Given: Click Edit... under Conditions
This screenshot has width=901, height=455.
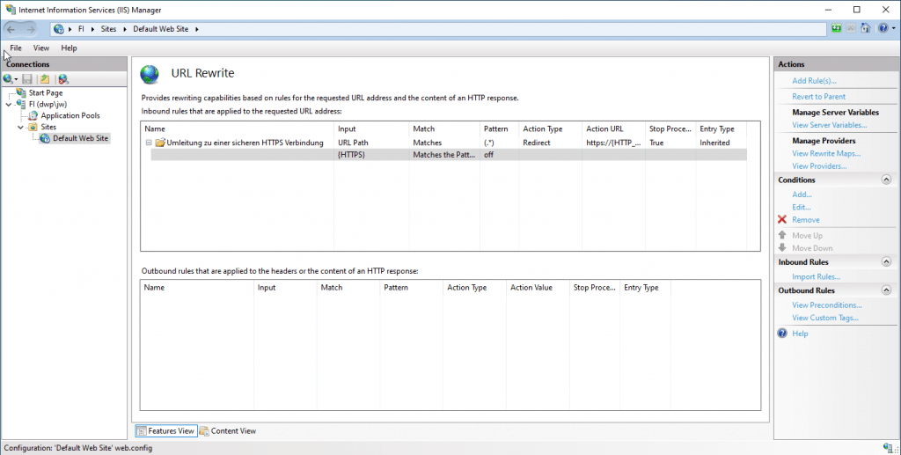Looking at the screenshot, I should coord(801,207).
